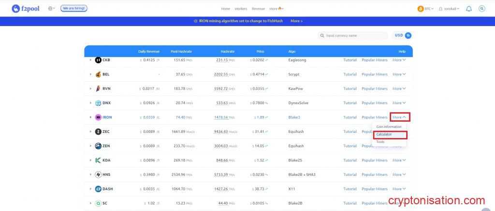Click the KDA coin icon
495x211 pixels.
click(x=98, y=160)
